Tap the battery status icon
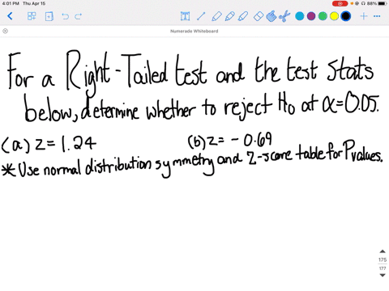The height and width of the screenshot is (291, 389). (x=383, y=3)
